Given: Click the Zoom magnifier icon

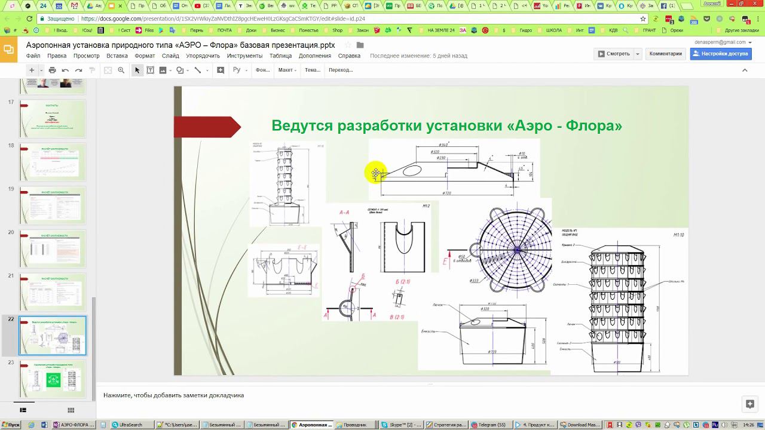Looking at the screenshot, I should pos(121,70).
